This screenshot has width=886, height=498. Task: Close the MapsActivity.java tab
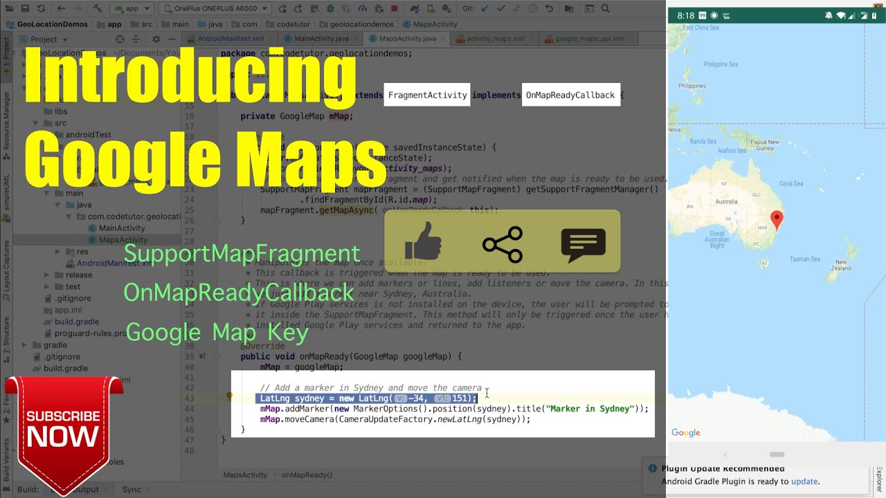[442, 39]
